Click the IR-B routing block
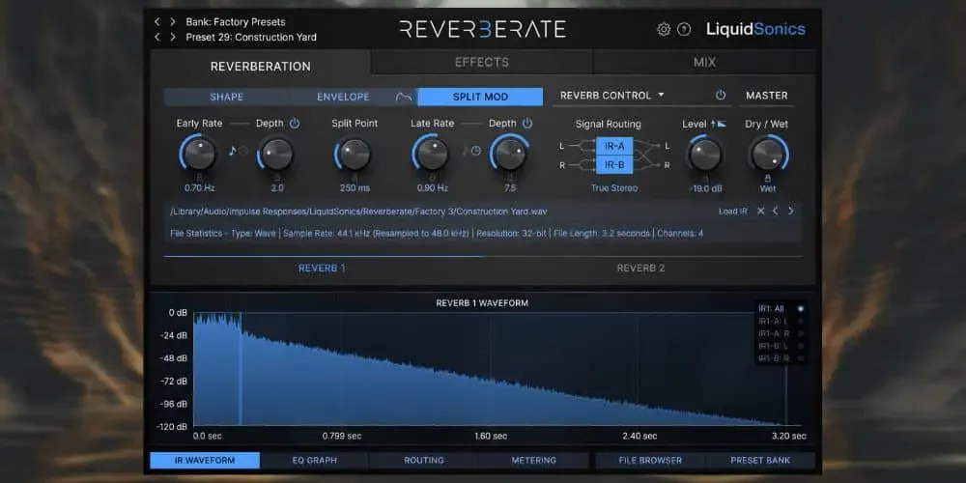 [614, 165]
